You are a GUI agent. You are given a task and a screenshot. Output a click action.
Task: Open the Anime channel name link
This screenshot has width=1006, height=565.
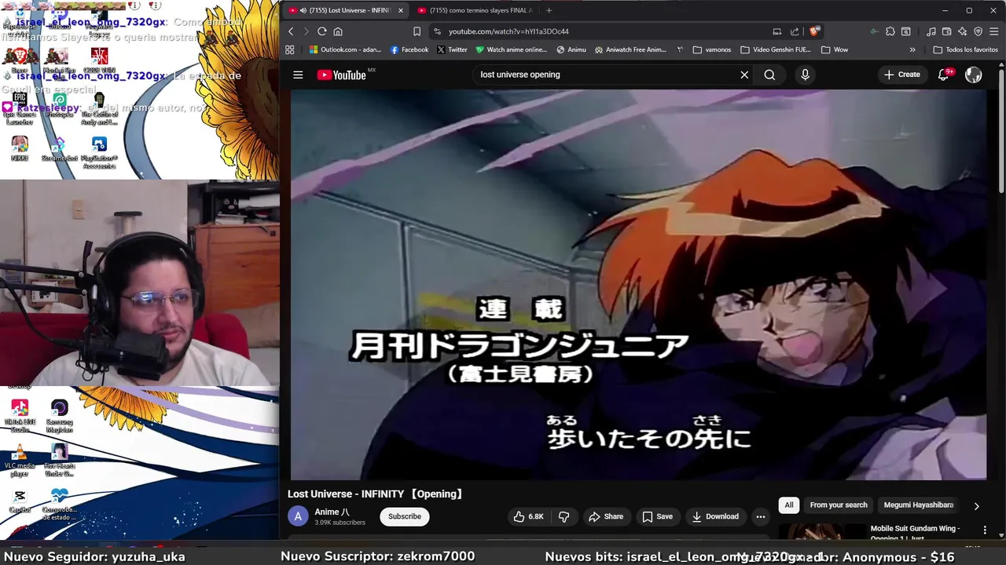[x=332, y=512]
